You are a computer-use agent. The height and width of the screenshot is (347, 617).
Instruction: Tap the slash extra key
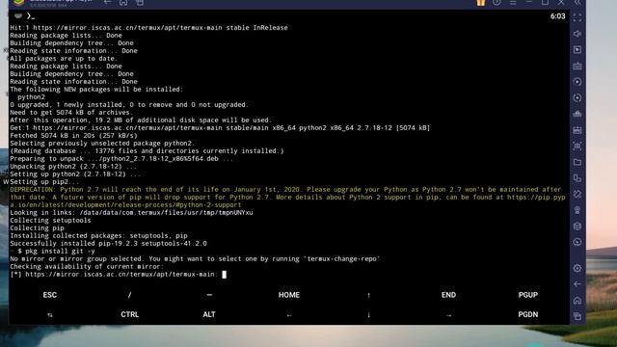click(130, 295)
